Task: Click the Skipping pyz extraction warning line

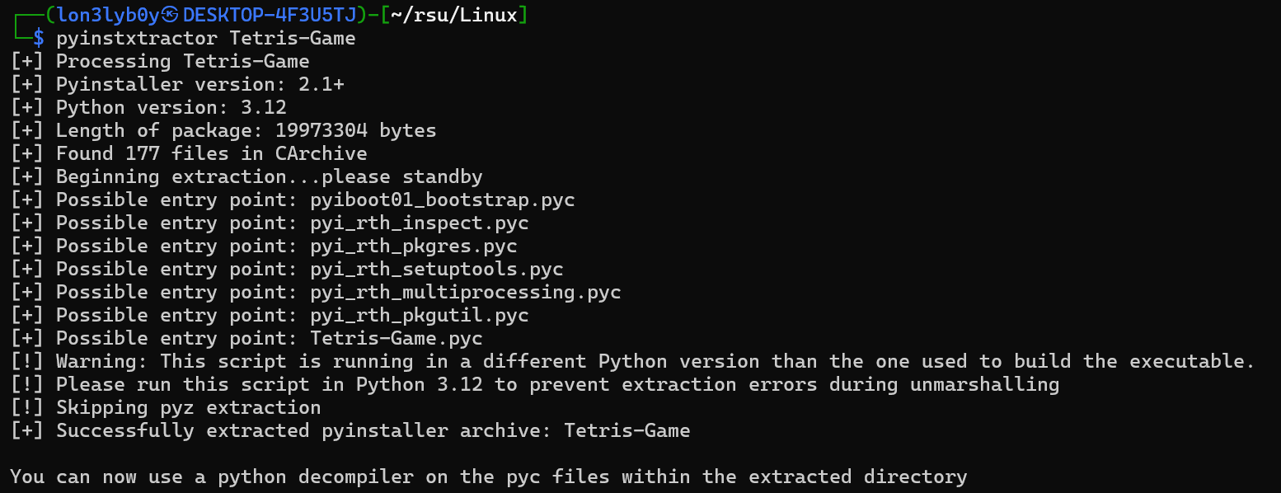Action: point(188,407)
